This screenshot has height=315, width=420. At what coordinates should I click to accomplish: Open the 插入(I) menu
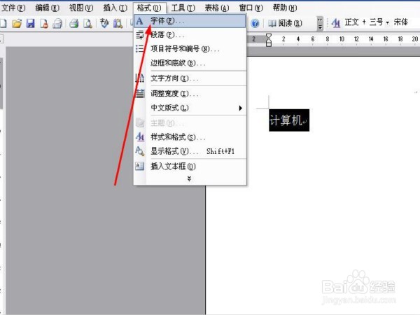115,8
